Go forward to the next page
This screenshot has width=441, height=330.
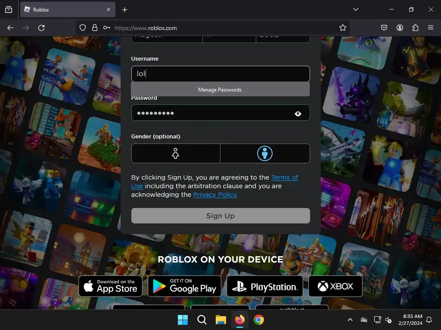point(26,28)
